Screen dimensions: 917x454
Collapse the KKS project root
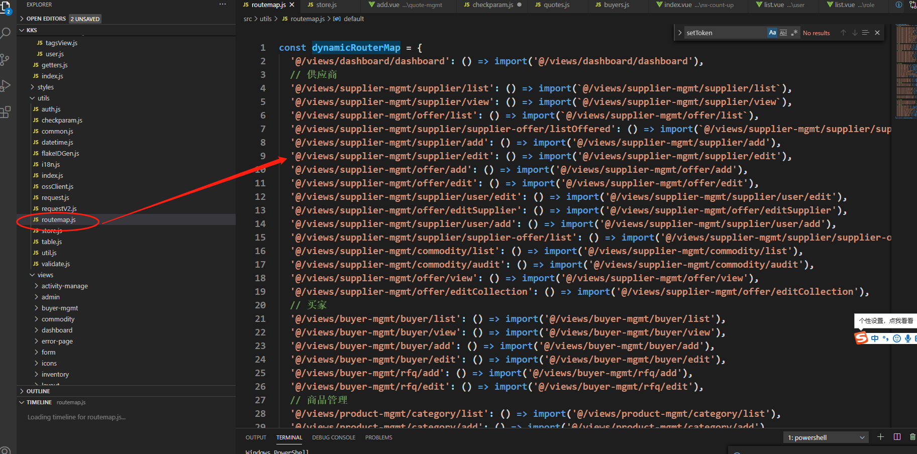[22, 30]
